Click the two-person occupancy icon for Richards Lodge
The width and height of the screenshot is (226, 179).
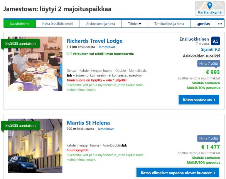tap(69, 75)
